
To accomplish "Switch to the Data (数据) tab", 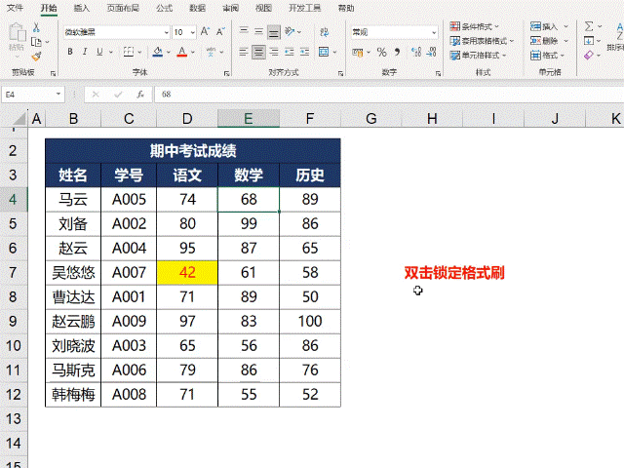I will tap(197, 8).
